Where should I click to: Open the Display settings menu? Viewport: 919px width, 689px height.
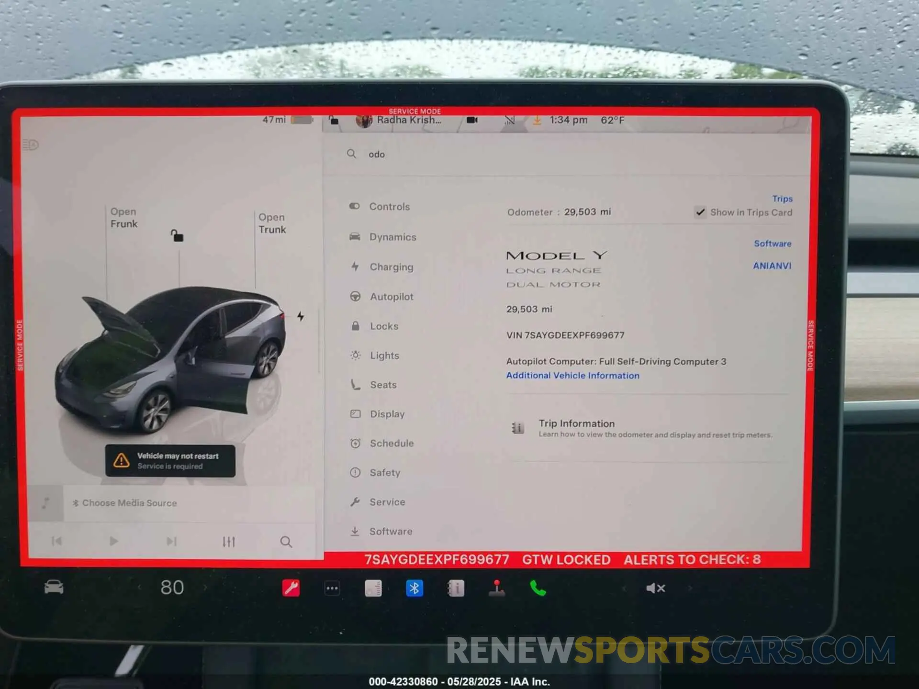[x=378, y=414]
